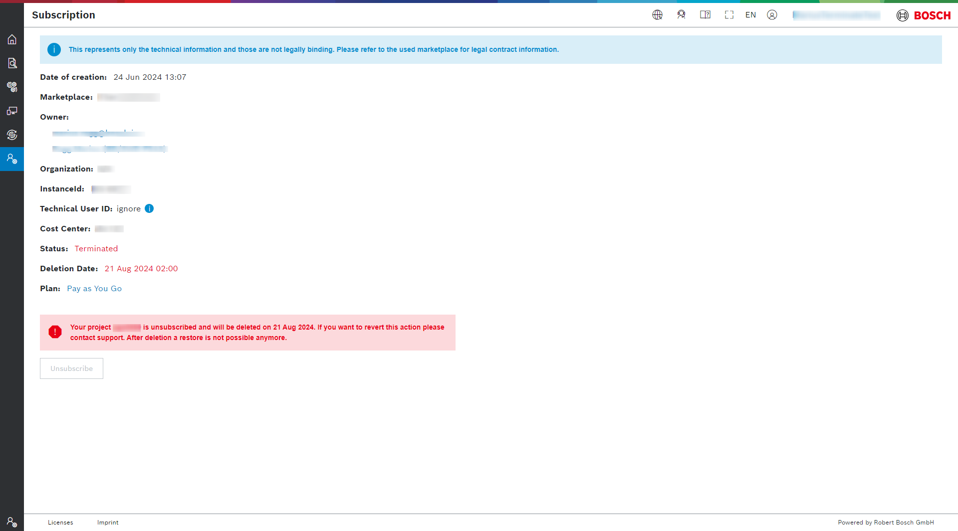Open the multiple gears sidebar icon
This screenshot has width=958, height=531.
tap(12, 87)
